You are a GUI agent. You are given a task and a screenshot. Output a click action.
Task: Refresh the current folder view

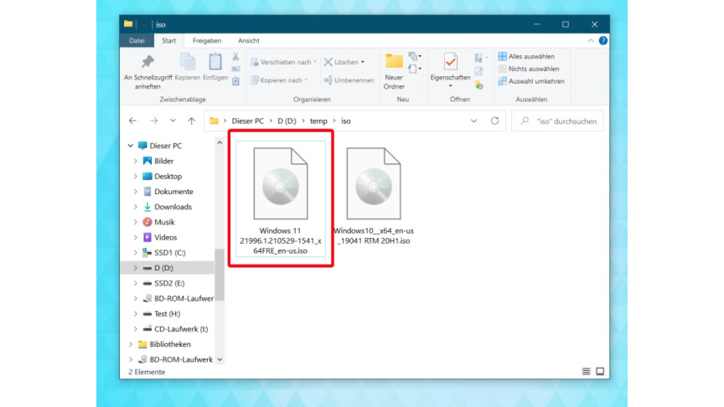point(494,121)
